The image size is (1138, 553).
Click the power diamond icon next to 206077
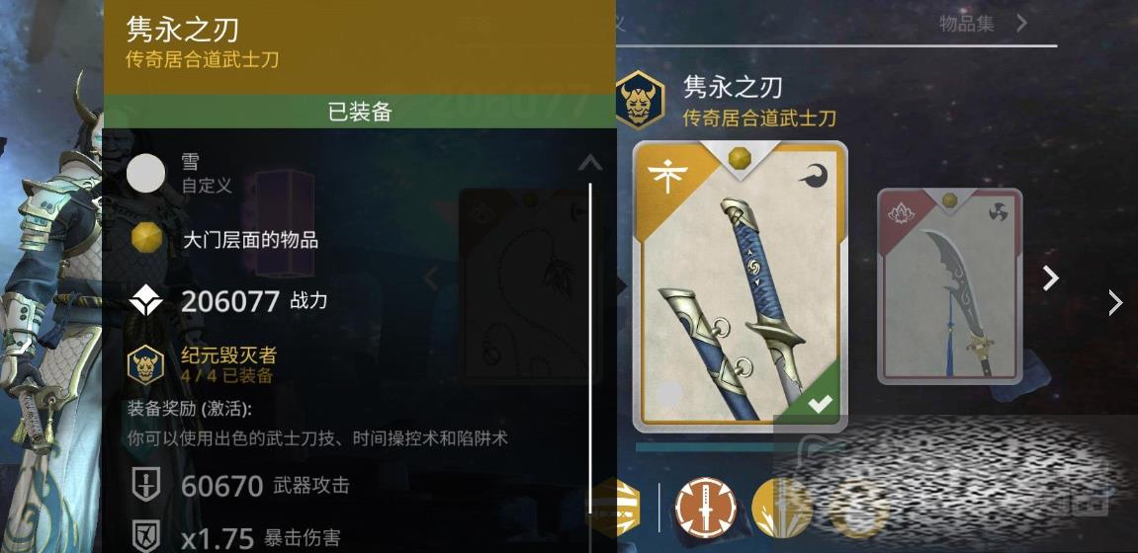(x=146, y=301)
